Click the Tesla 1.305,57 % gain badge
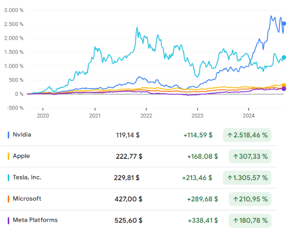 247,178
